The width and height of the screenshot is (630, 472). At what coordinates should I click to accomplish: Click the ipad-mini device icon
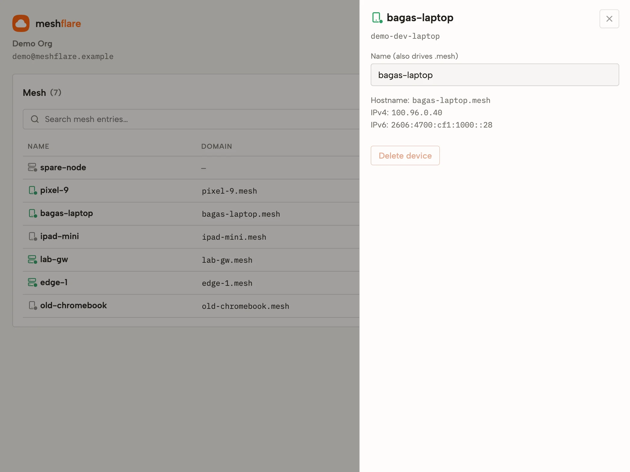(33, 236)
